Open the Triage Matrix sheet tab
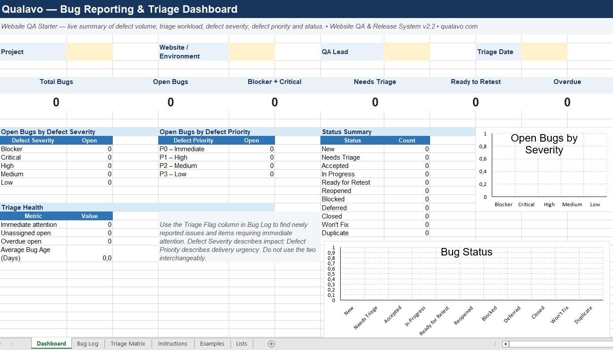The image size is (613, 350). [128, 344]
